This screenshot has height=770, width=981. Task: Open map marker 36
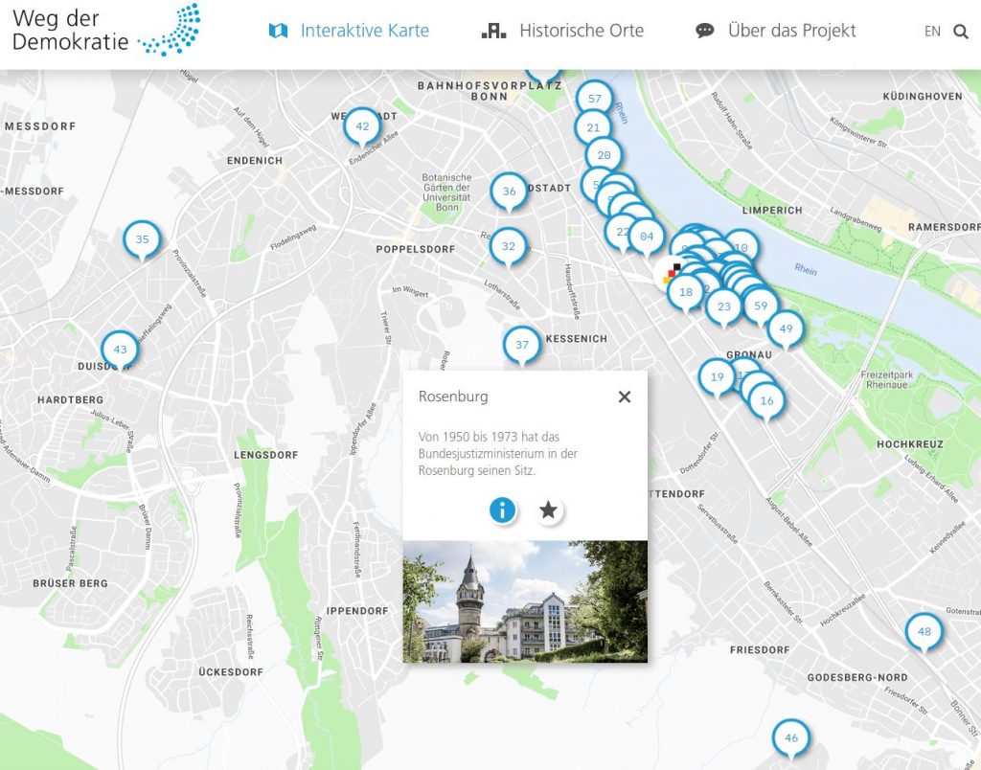[x=509, y=192]
